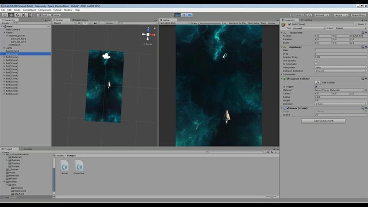Image resolution: width=368 pixels, height=207 pixels.
Task: Open Transform component help icon
Action: coord(363,33)
